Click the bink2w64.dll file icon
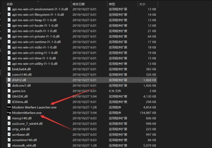 click(x=9, y=69)
